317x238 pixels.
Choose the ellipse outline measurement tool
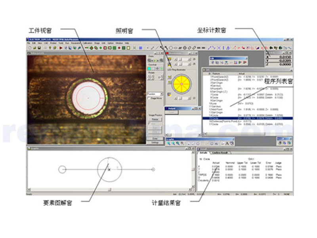point(176,48)
